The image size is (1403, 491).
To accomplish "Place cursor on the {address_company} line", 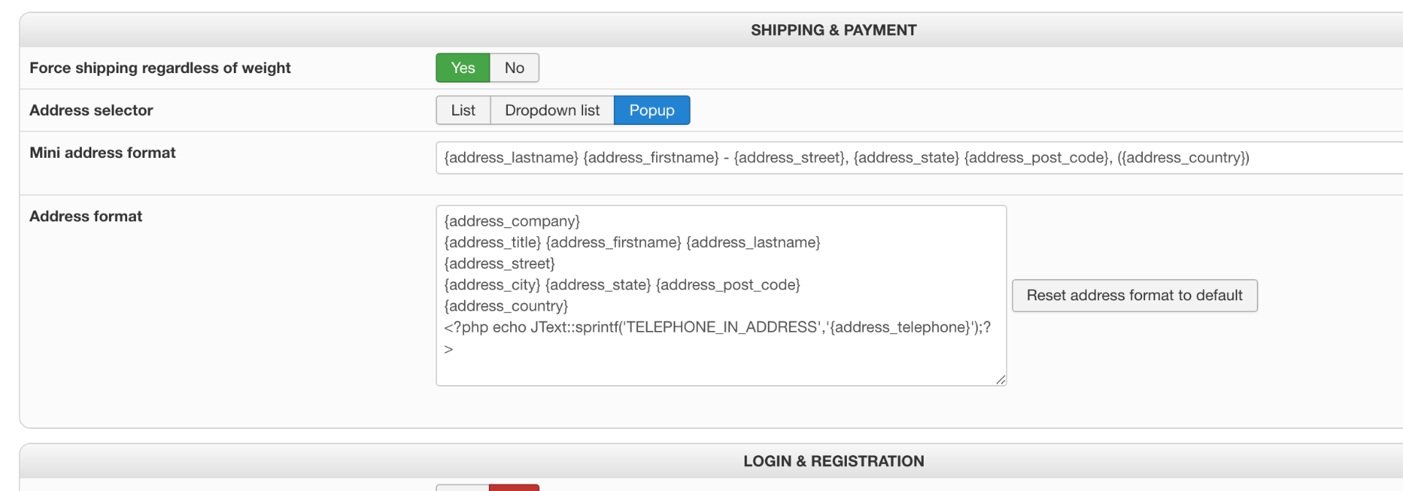I will pyautogui.click(x=512, y=221).
